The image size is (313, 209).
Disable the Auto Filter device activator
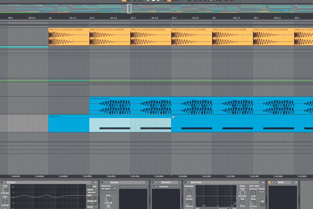click(185, 182)
